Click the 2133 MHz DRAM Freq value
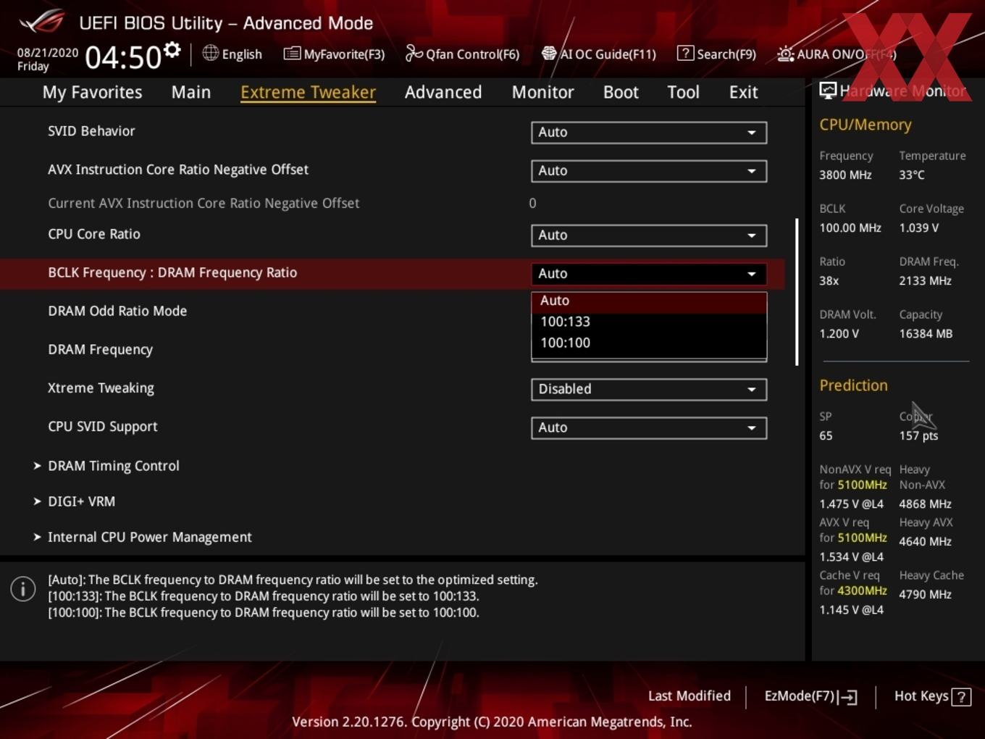This screenshot has width=985, height=739. point(925,280)
